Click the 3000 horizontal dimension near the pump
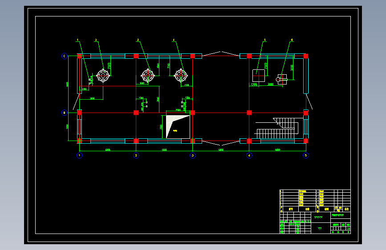The width and height of the screenshot is (386, 250). point(271,85)
